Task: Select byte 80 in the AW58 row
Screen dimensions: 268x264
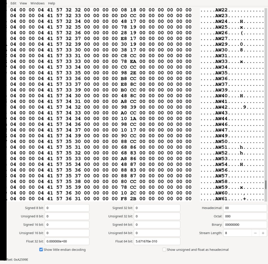Action: pos(124,182)
